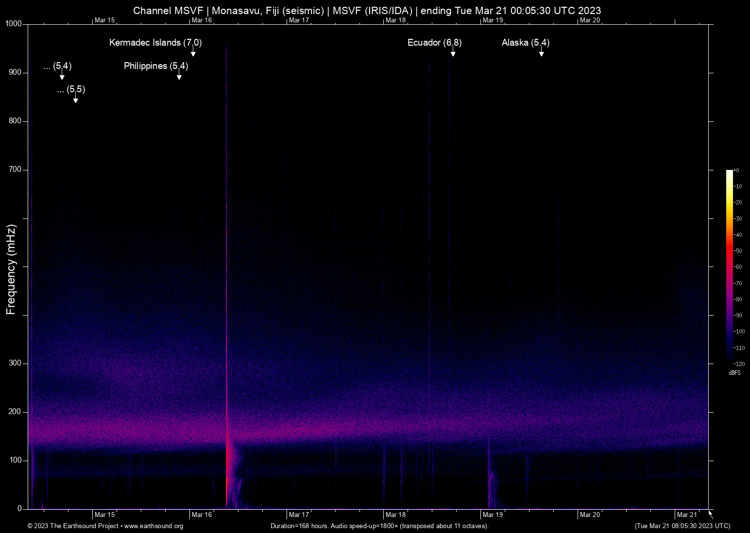The width and height of the screenshot is (750, 533).
Task: Click 'Mar 15' on the bottom time axis
Action: [105, 515]
